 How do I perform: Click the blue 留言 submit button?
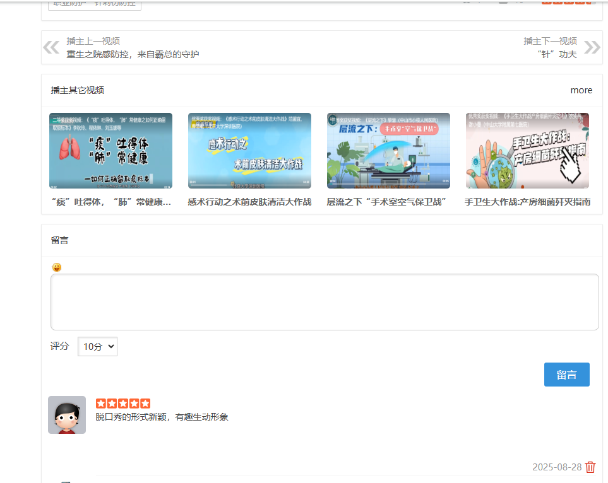click(x=566, y=375)
